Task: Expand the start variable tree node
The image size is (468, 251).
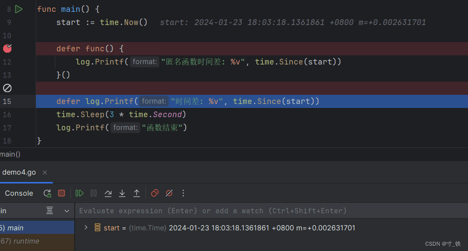Action: pyautogui.click(x=86, y=228)
